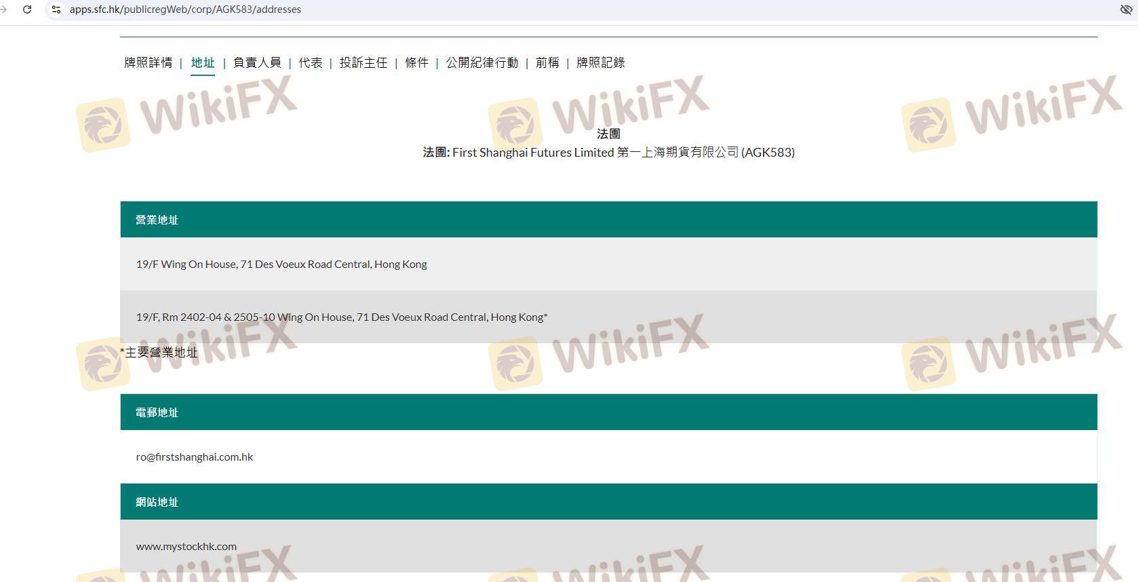Click the www.mystockhk.com website address
Viewport: 1138px width, 582px height.
pyautogui.click(x=187, y=547)
